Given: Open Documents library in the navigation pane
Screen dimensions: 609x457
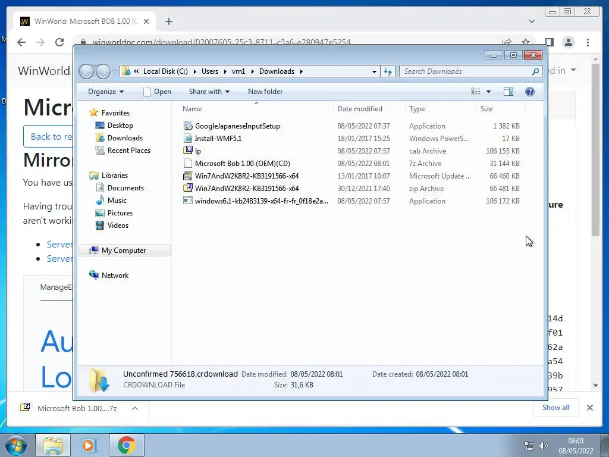Looking at the screenshot, I should coord(125,188).
